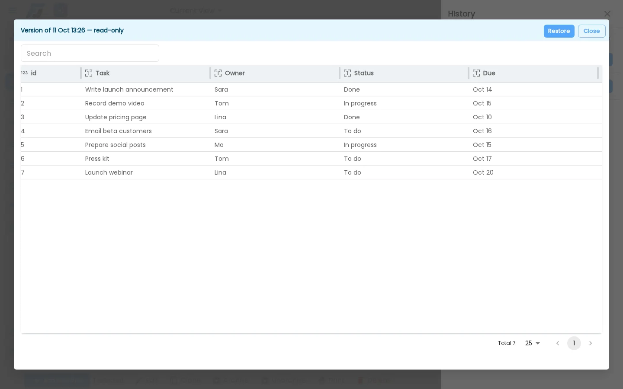Image resolution: width=623 pixels, height=389 pixels.
Task: Close the History panel with the X
Action: click(607, 14)
